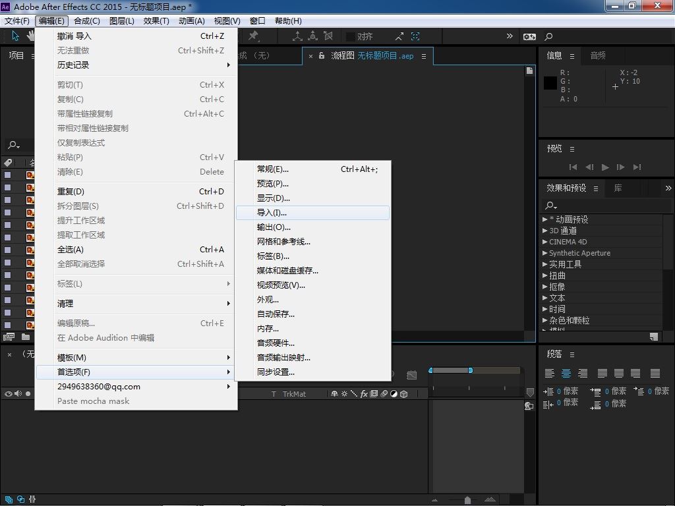Image resolution: width=675 pixels, height=506 pixels.
Task: Toggle the Layer Switches pane button
Action: point(9,499)
